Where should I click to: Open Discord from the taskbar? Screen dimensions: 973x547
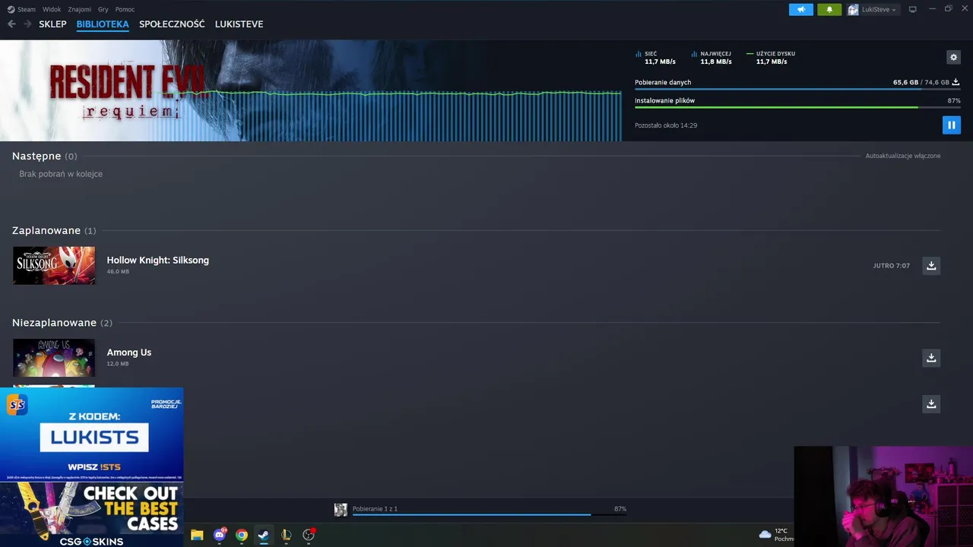click(x=220, y=535)
